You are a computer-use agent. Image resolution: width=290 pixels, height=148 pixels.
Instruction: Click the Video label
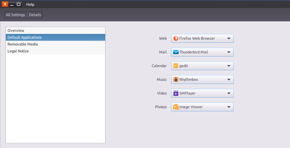(162, 93)
